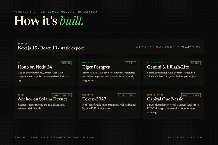Click 'Rounds, subscriptions, pro-rata allocation' text
The image size is (218, 145).
pyautogui.click(x=41, y=107)
